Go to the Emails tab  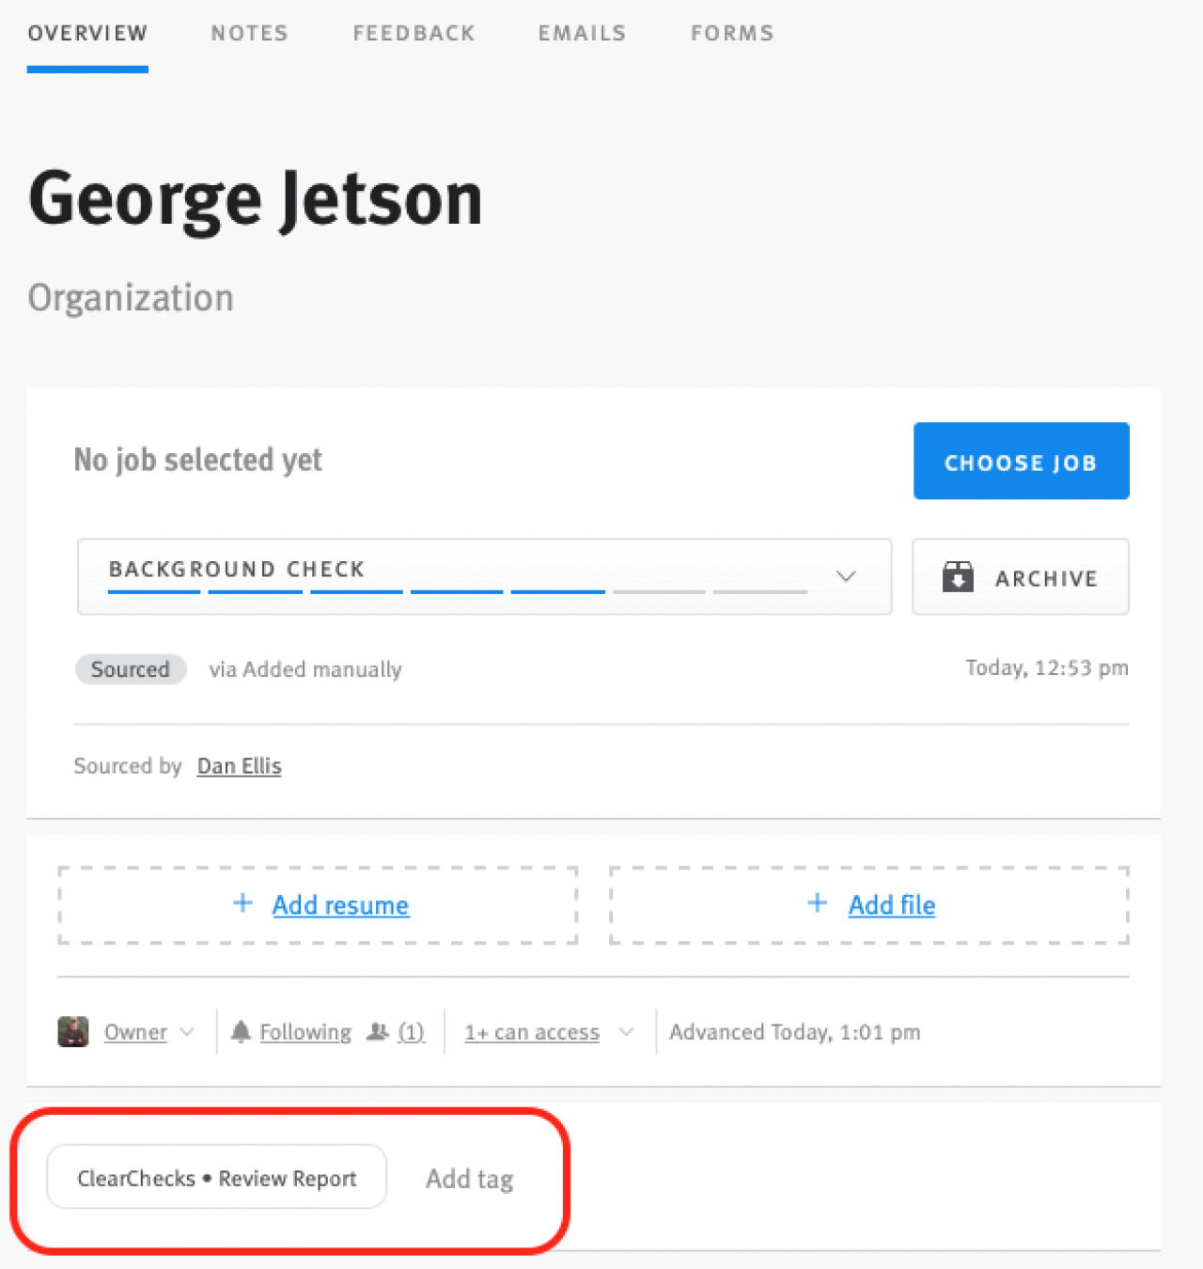pos(582,34)
